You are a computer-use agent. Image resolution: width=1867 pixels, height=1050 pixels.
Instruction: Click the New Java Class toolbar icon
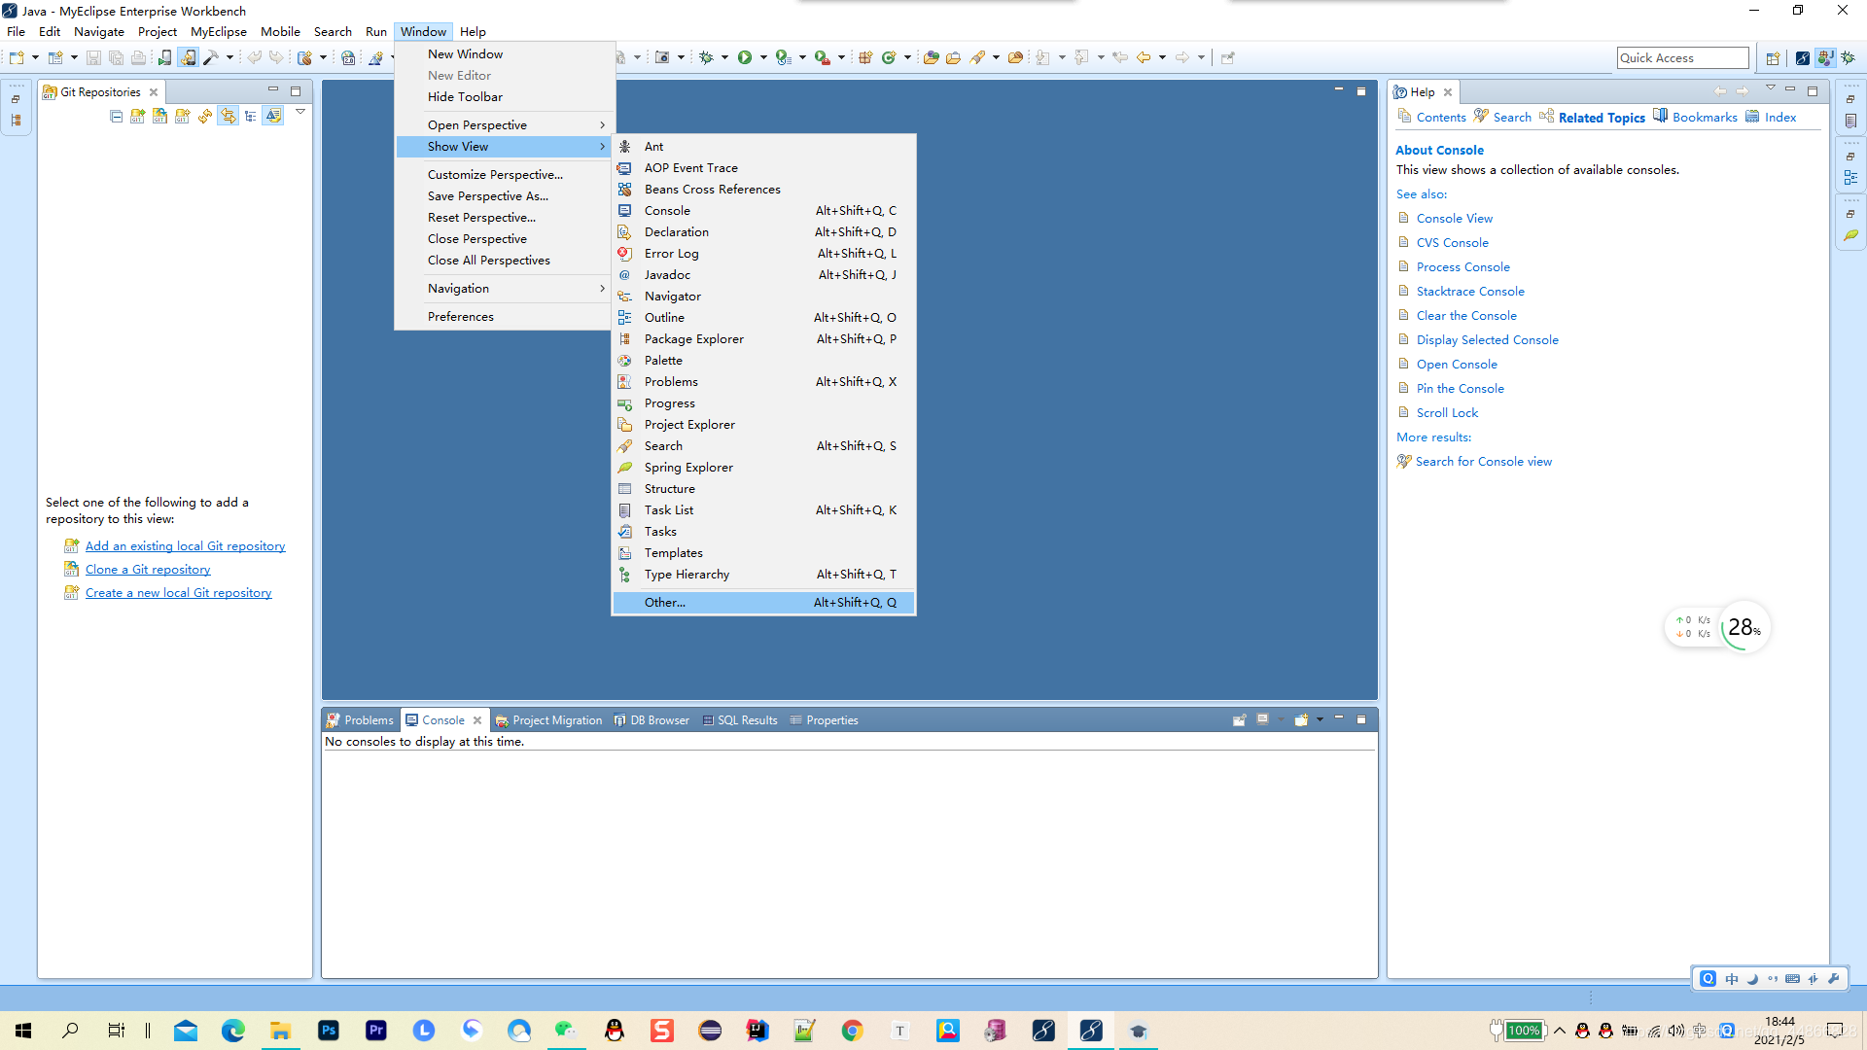tap(889, 57)
